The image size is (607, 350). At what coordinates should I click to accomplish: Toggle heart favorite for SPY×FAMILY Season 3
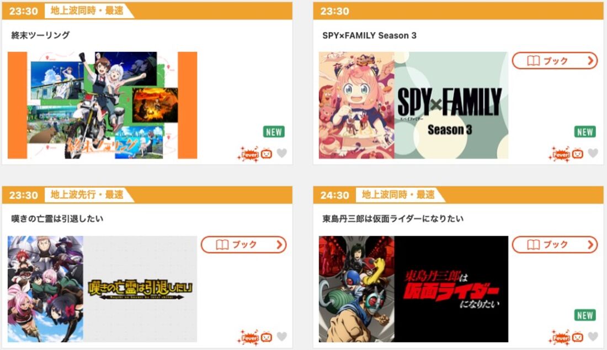[593, 153]
